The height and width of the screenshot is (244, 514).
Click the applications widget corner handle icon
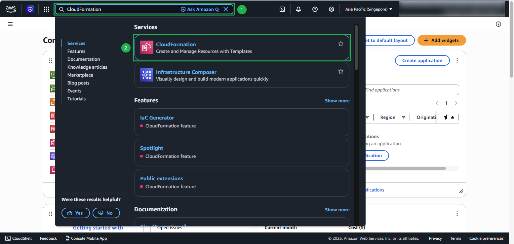pyautogui.click(x=461, y=191)
